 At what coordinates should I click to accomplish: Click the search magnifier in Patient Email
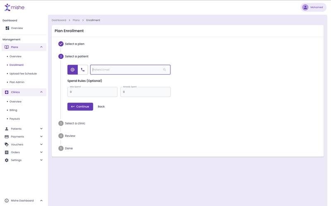(164, 70)
